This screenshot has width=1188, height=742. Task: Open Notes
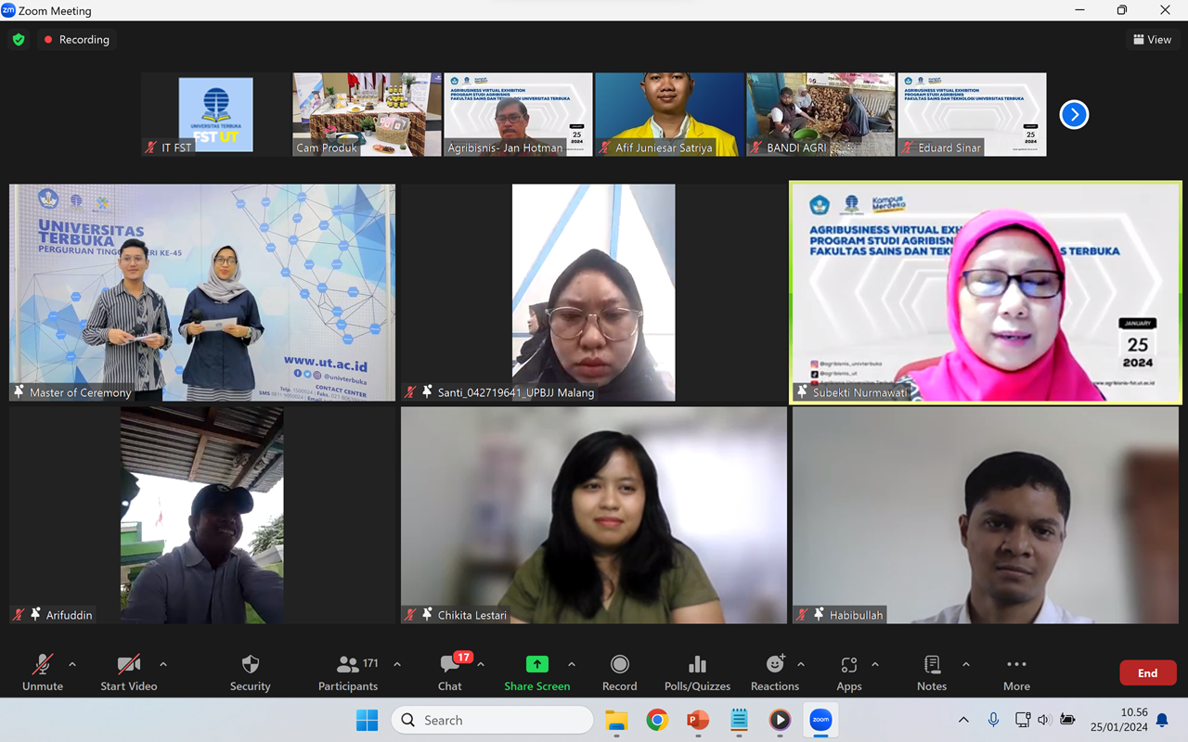tap(932, 672)
